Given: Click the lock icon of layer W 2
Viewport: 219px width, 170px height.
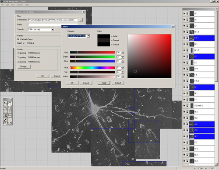Looking at the screenshot, I should (187, 149).
